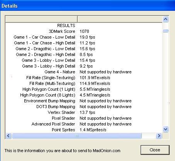Click the 9.2 fps value
The height and width of the screenshot is (161, 175).
(x=86, y=66)
